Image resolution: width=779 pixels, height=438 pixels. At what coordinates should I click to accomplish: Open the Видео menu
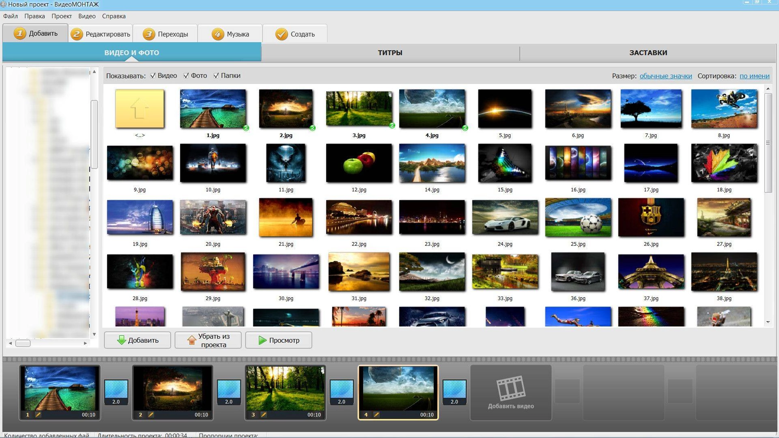87,16
